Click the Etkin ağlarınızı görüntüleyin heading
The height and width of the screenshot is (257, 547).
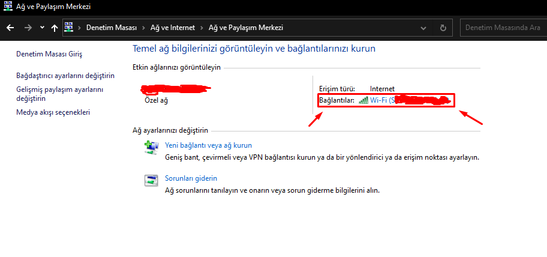(176, 67)
